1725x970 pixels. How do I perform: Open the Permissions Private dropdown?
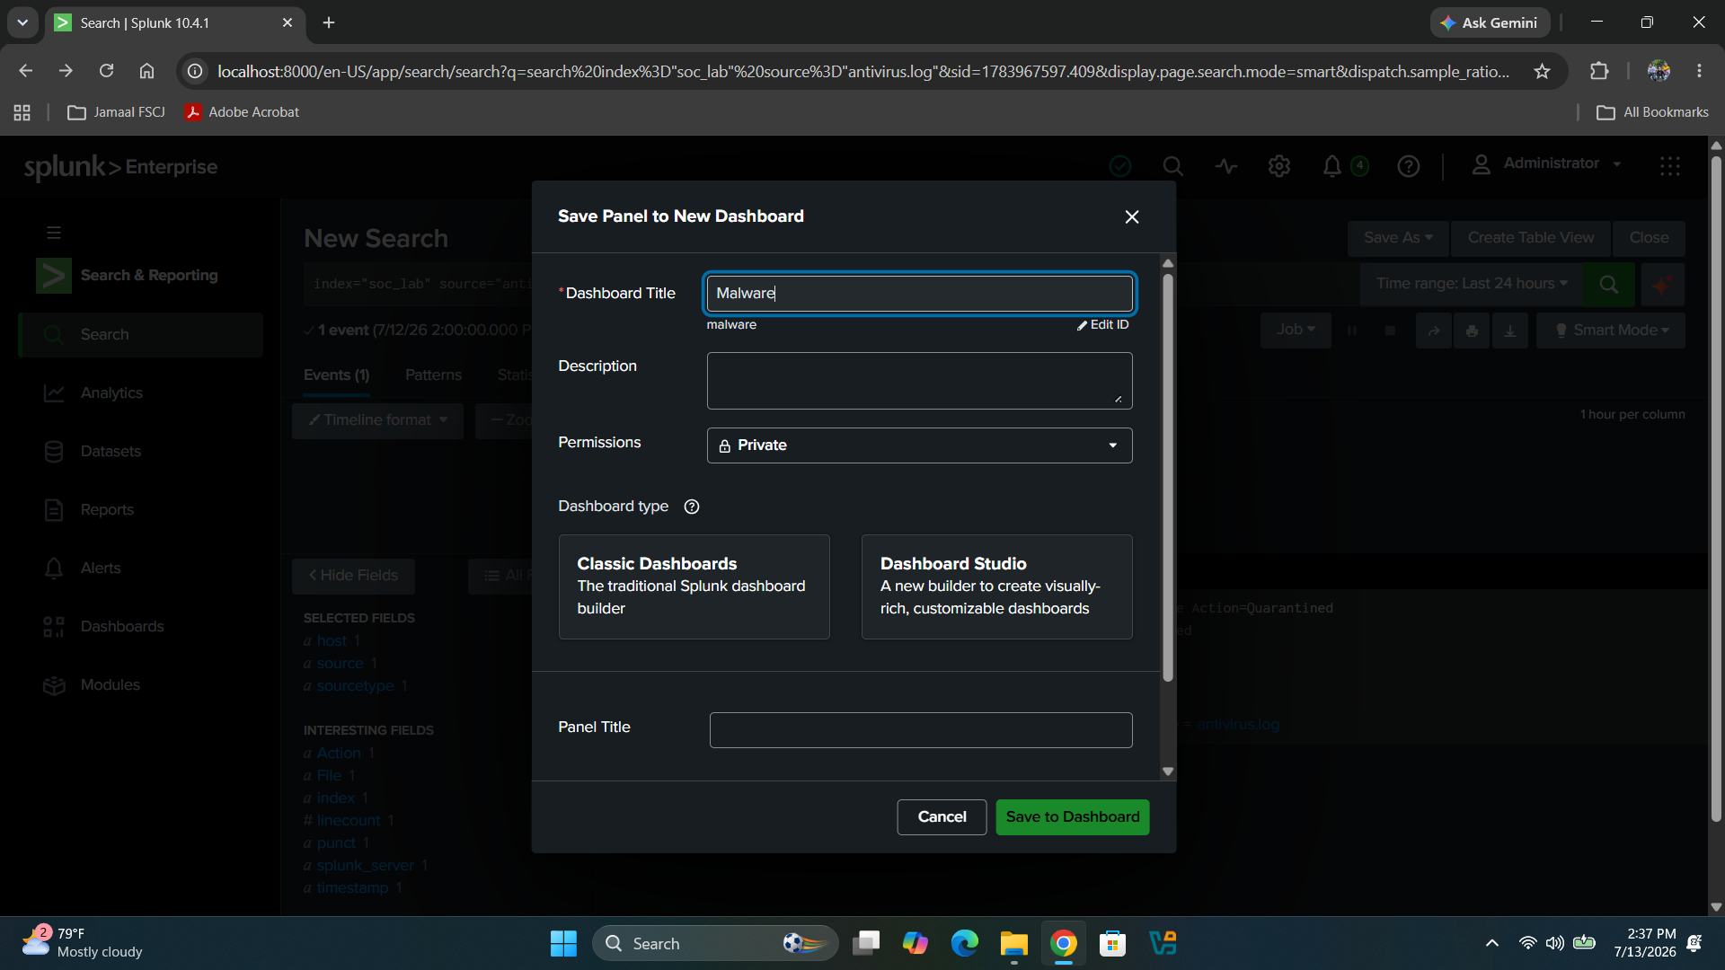(x=920, y=445)
